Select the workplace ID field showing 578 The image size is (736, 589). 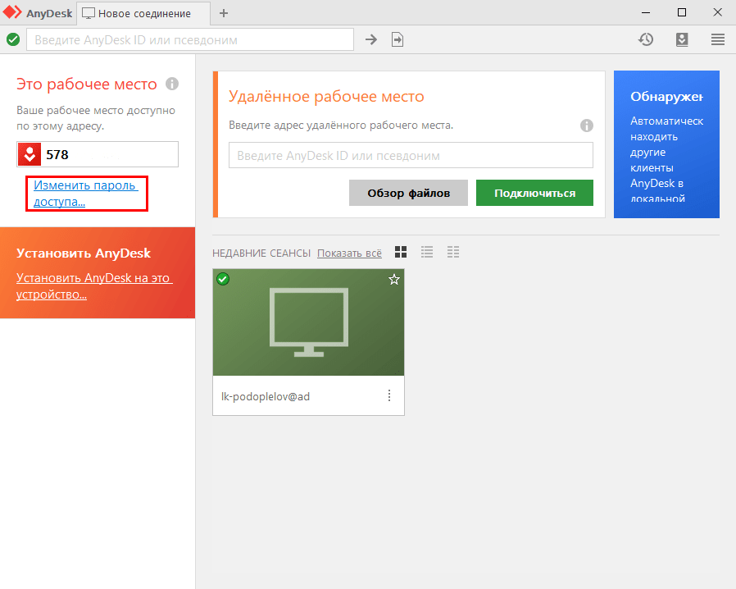click(98, 154)
